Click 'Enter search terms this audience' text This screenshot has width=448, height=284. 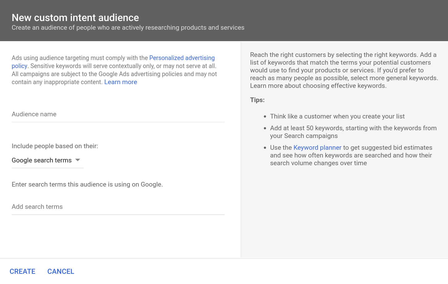pyautogui.click(x=87, y=184)
